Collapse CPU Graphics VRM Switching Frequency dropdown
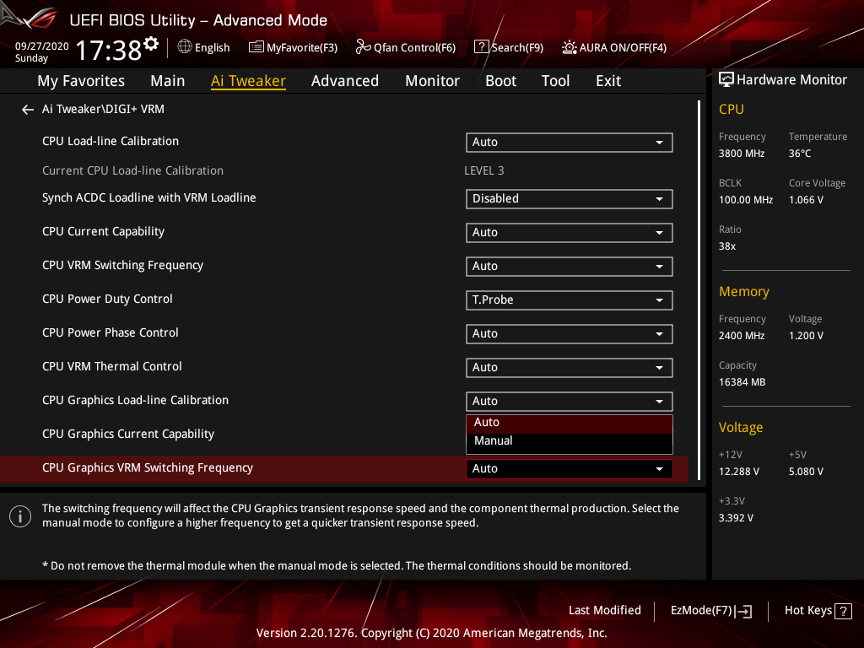The height and width of the screenshot is (648, 864). point(570,469)
